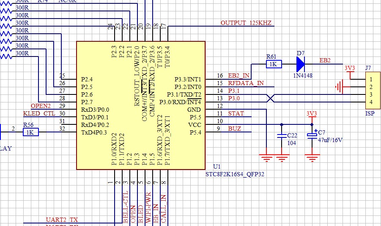The width and height of the screenshot is (381, 226).
Task: Click the U1 designator text
Action: click(217, 167)
